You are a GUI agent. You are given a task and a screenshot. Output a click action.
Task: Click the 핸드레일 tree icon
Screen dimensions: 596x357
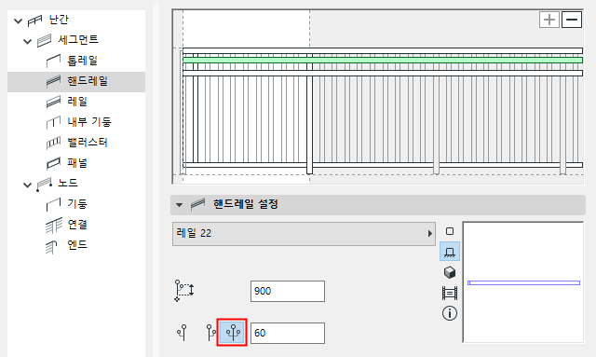(x=54, y=81)
